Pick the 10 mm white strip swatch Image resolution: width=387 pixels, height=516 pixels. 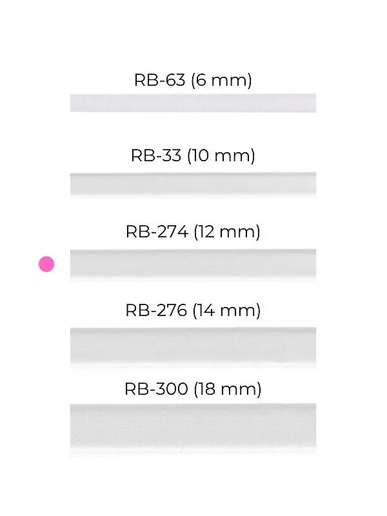click(193, 183)
